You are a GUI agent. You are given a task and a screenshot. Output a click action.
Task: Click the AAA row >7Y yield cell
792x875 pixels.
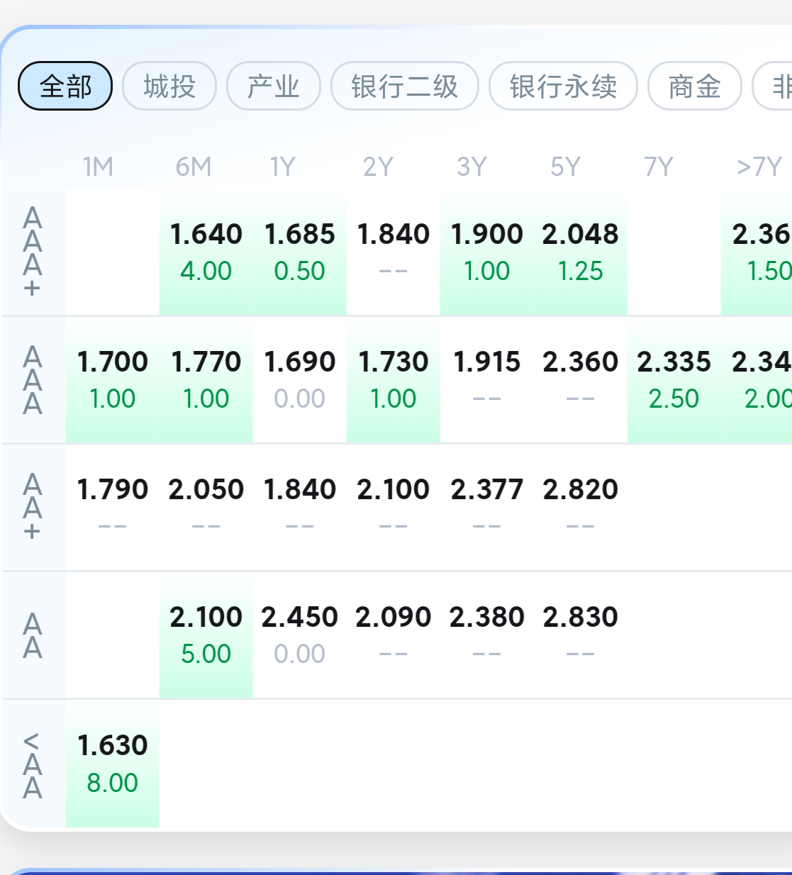tap(757, 380)
